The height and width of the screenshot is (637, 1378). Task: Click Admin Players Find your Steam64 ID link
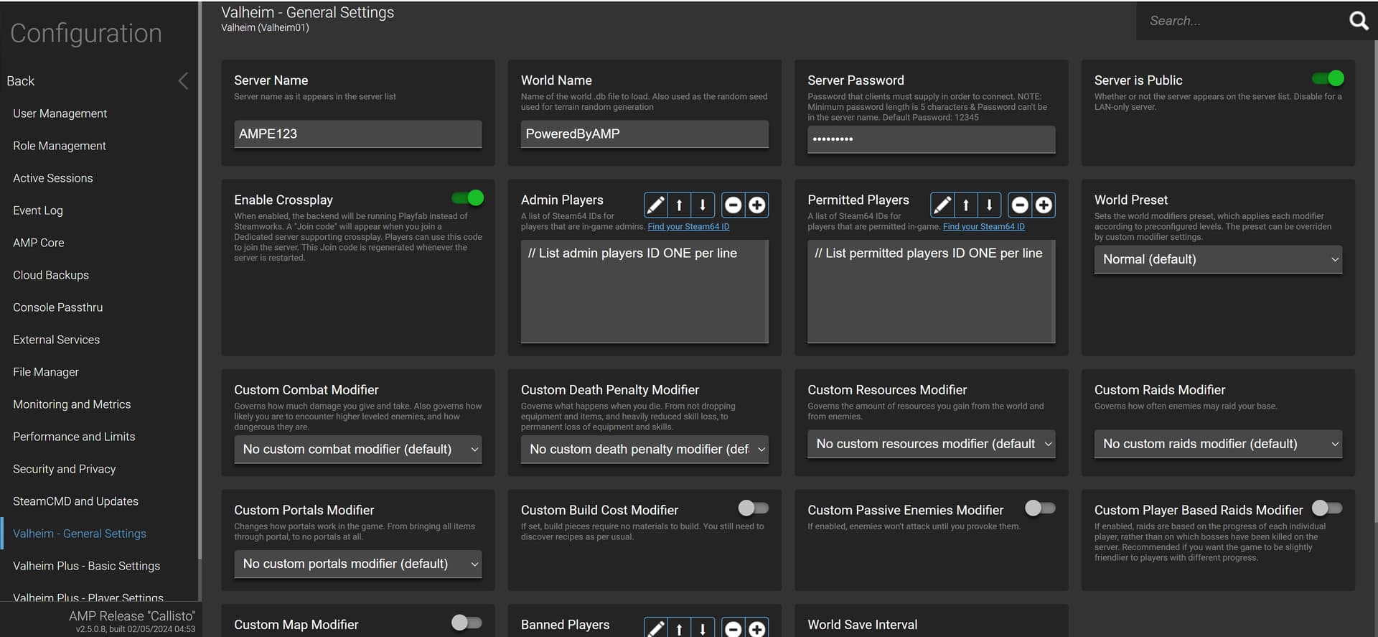pyautogui.click(x=688, y=227)
